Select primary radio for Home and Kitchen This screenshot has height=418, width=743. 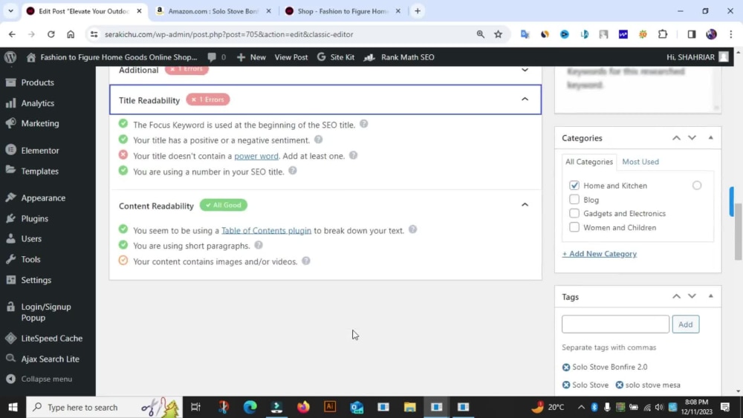point(697,186)
